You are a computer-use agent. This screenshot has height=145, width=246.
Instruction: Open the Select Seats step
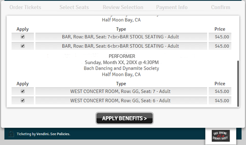coord(74,7)
